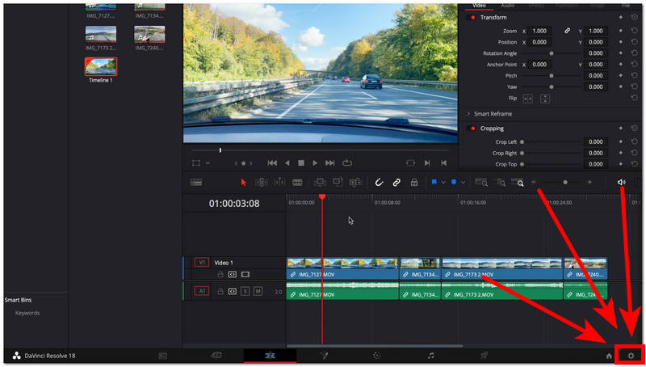Switch to the Fusion page
The height and width of the screenshot is (367, 646).
[x=324, y=355]
